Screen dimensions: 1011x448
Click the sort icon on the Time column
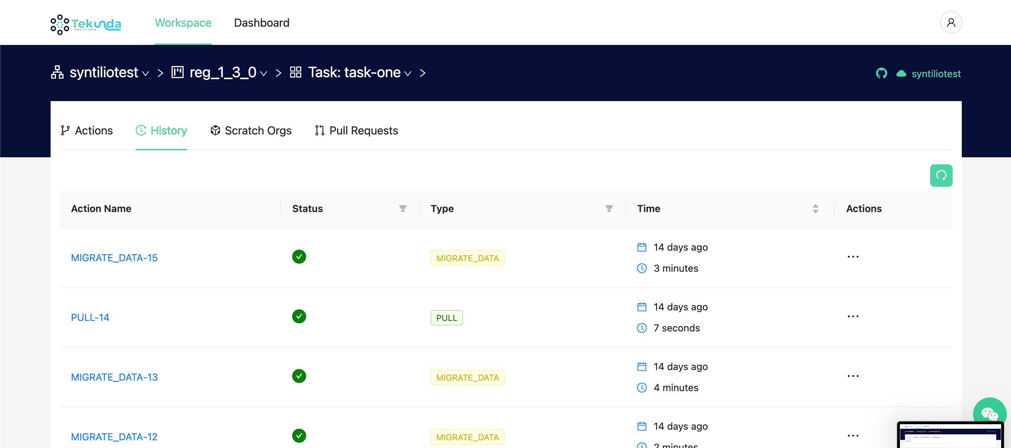[816, 209]
